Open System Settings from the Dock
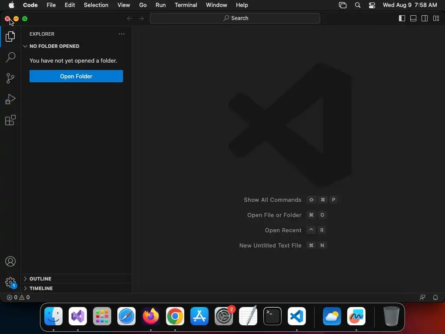Image resolution: width=445 pixels, height=334 pixels. tap(224, 316)
